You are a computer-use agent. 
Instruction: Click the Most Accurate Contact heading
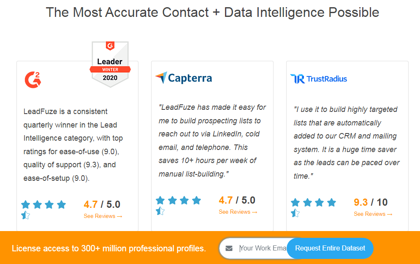[x=212, y=12]
